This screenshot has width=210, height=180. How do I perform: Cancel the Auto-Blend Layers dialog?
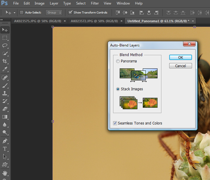(180, 66)
